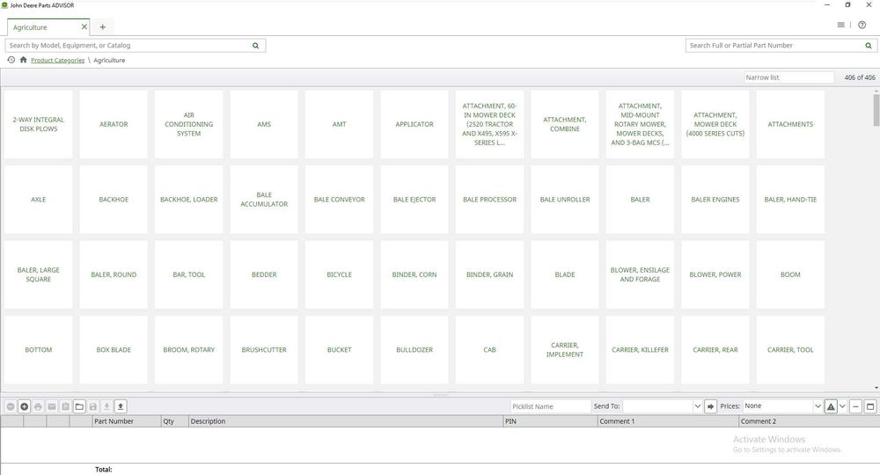Viewport: 880px width, 475px height.
Task: Select the BICYCLE category tile
Action: click(339, 274)
